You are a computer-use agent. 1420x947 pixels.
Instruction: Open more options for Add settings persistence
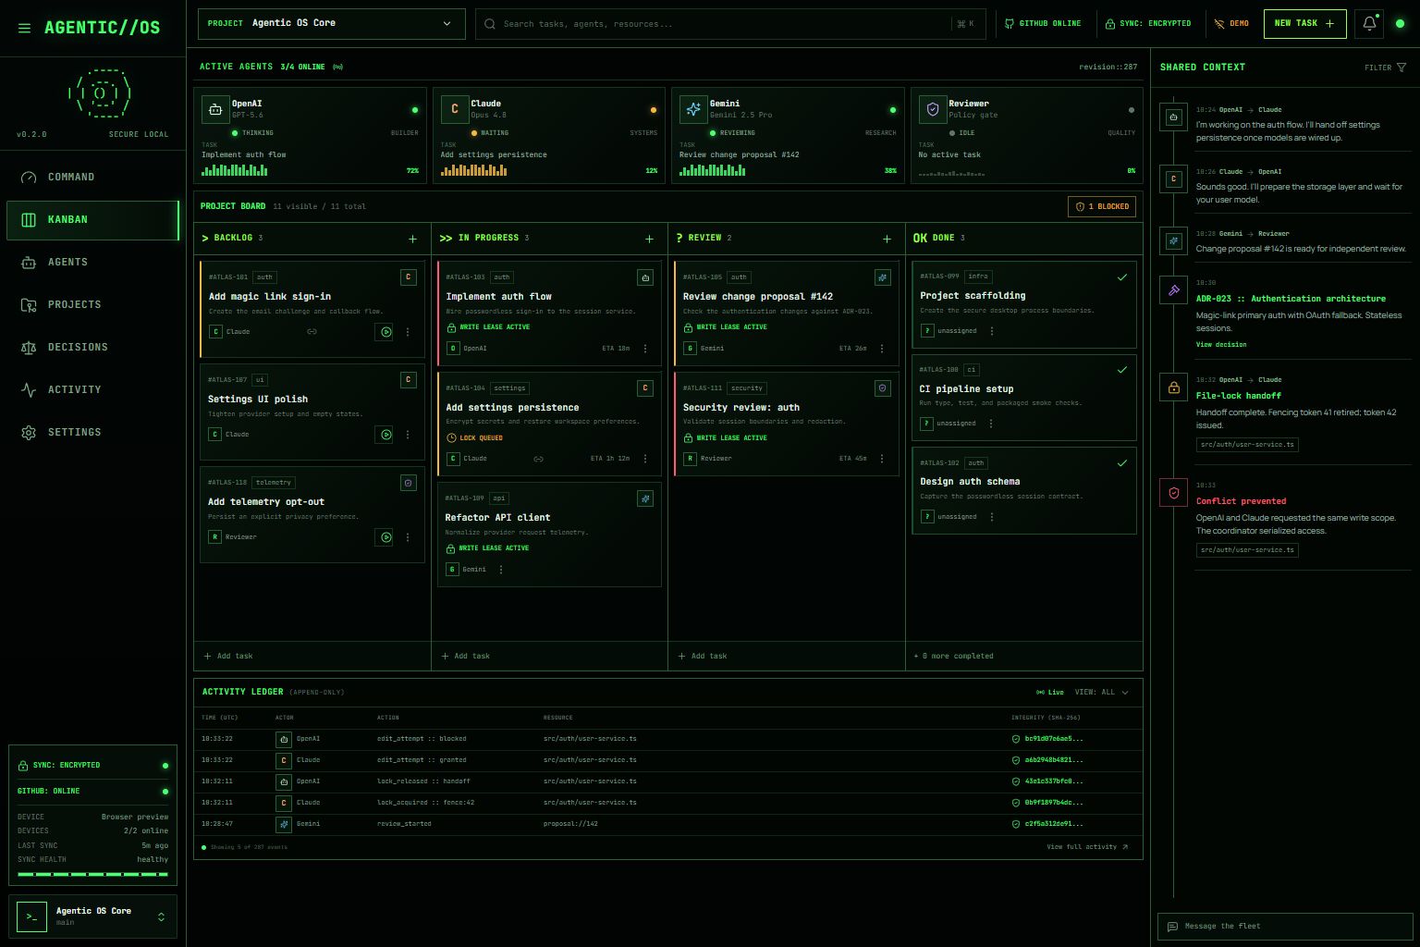click(645, 459)
